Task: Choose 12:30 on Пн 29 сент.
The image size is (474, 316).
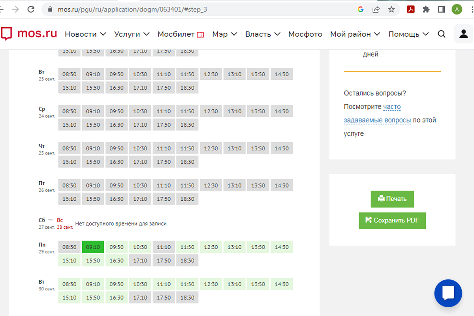Action: click(211, 247)
